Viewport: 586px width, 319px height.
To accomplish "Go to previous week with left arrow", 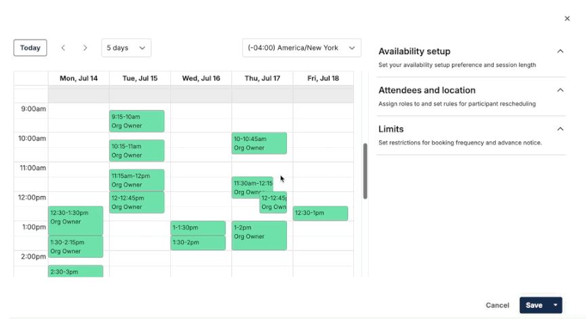I will [63, 48].
